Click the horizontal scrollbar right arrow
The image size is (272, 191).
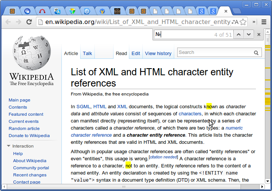262,187
